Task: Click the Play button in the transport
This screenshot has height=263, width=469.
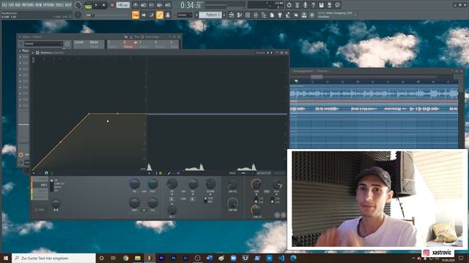Action: coord(96,5)
